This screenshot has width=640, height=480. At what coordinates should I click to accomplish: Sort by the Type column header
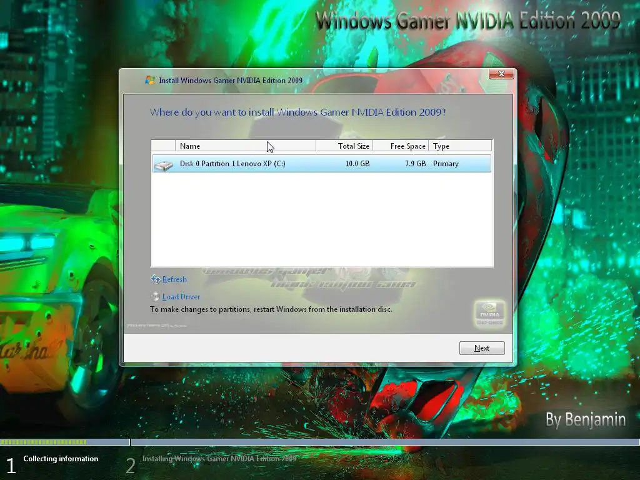coord(461,146)
